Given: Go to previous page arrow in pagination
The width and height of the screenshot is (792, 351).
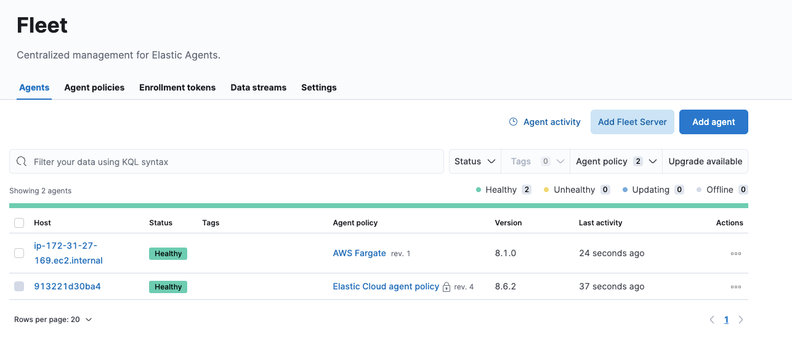Looking at the screenshot, I should pos(712,320).
